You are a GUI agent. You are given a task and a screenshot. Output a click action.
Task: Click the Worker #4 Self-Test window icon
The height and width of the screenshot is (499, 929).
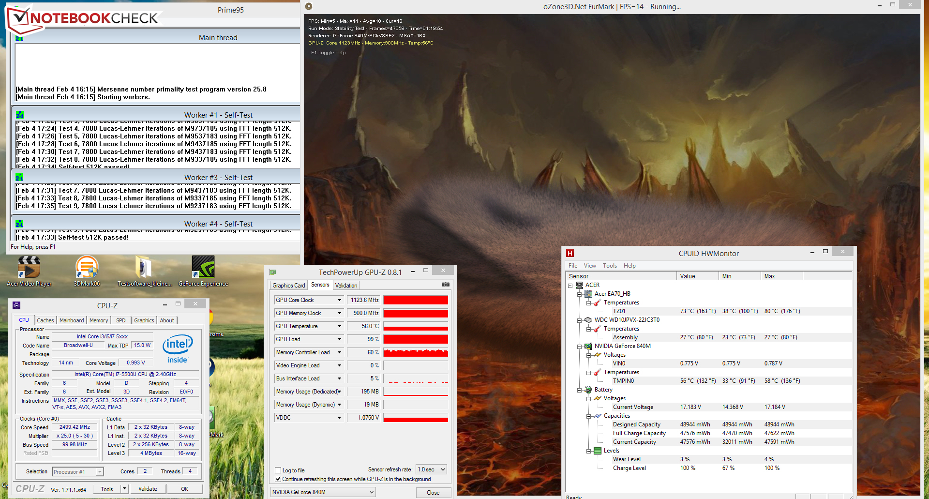(x=19, y=224)
